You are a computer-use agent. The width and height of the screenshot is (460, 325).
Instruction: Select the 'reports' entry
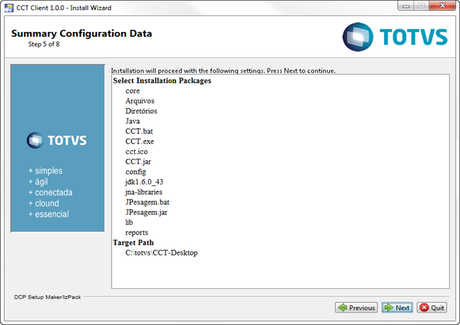click(137, 233)
